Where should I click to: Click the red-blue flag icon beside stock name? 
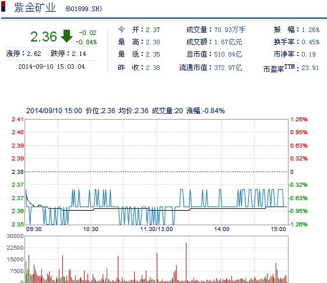point(3,6)
